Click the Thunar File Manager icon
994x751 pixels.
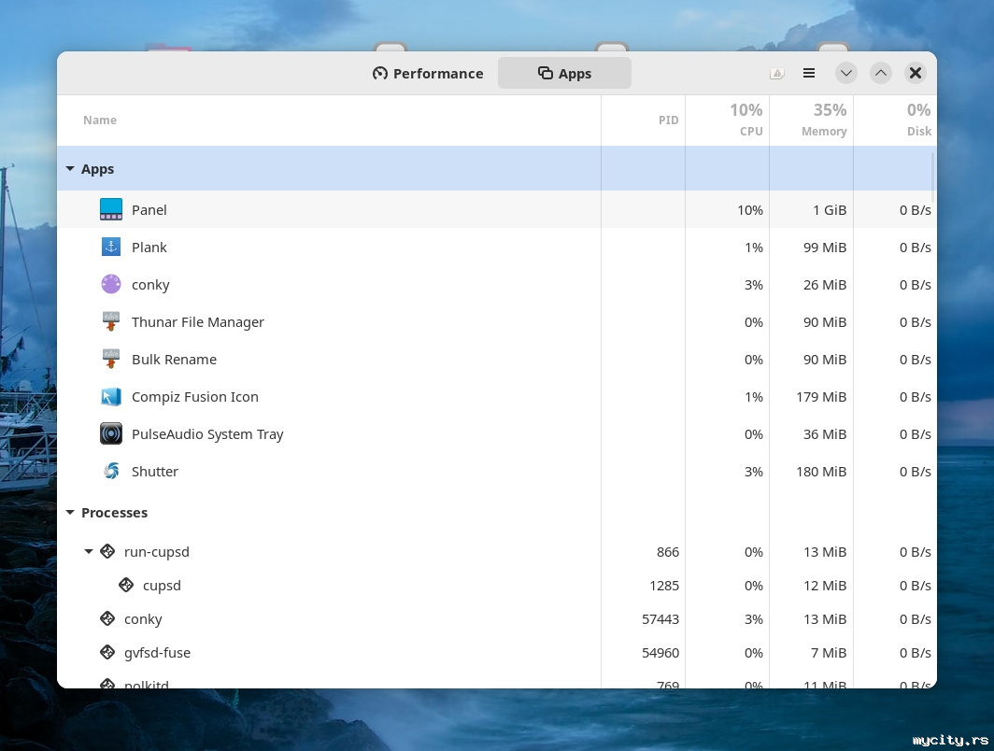pyautogui.click(x=111, y=322)
